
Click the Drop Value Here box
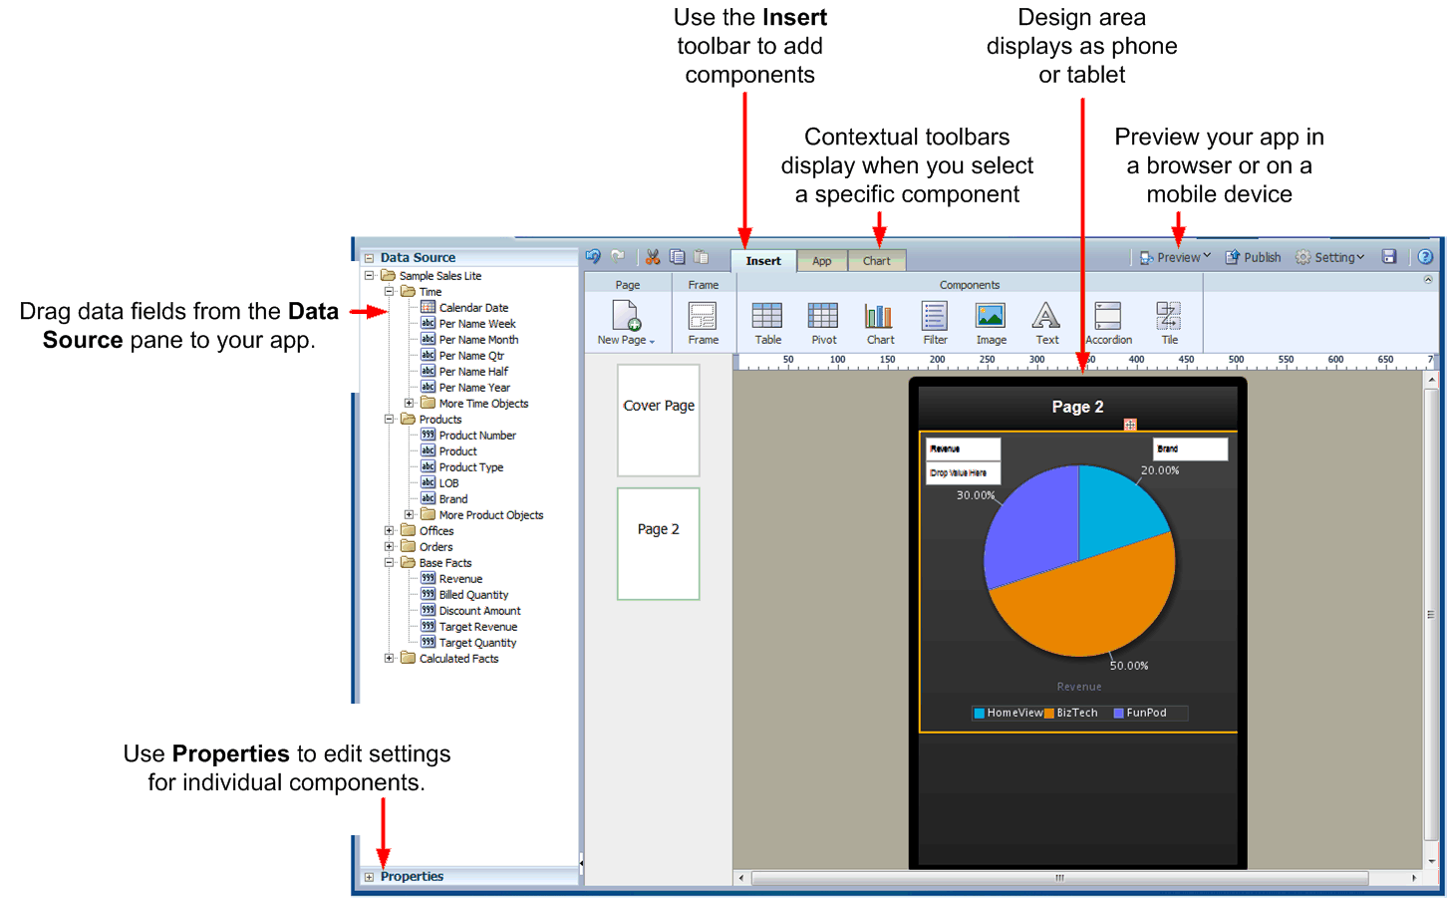pyautogui.click(x=963, y=472)
